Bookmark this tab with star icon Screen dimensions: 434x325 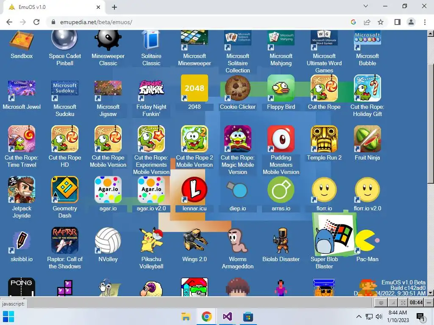pyautogui.click(x=381, y=22)
